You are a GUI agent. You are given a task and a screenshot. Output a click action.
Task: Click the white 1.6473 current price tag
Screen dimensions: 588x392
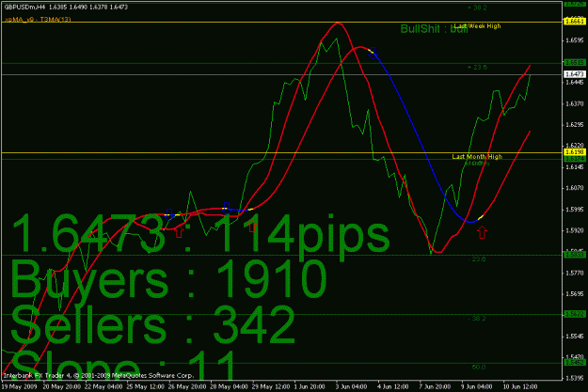tap(575, 74)
